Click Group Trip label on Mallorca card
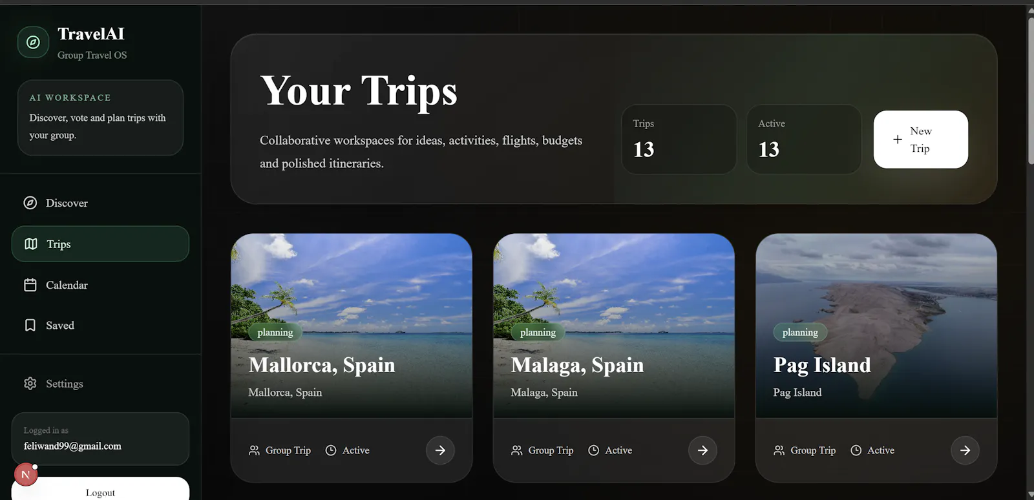 (288, 450)
